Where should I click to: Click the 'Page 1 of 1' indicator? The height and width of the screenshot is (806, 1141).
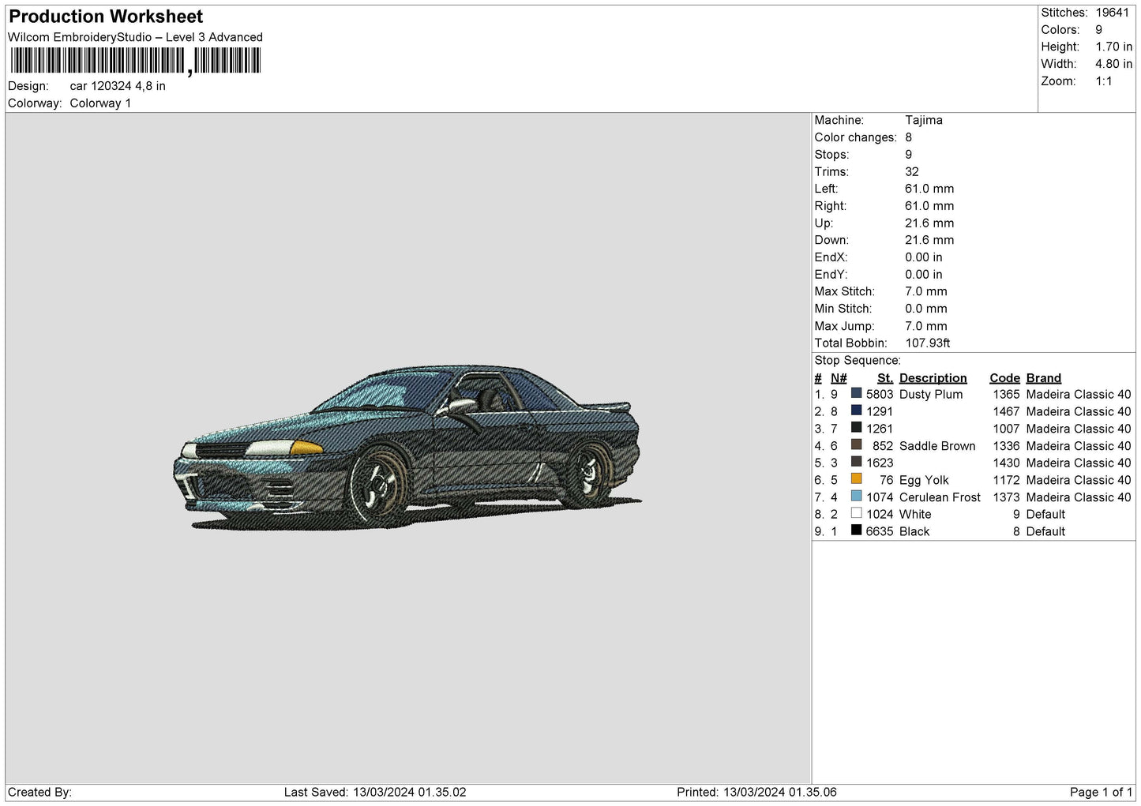(1101, 793)
